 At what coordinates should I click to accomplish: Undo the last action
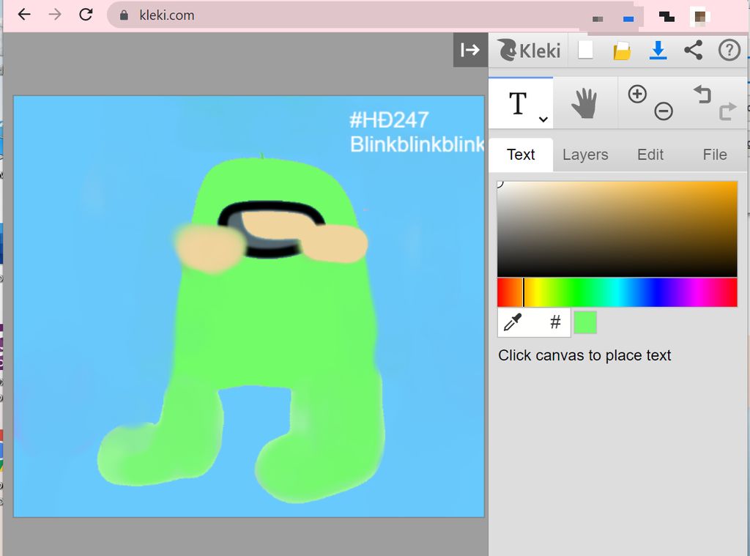[702, 94]
